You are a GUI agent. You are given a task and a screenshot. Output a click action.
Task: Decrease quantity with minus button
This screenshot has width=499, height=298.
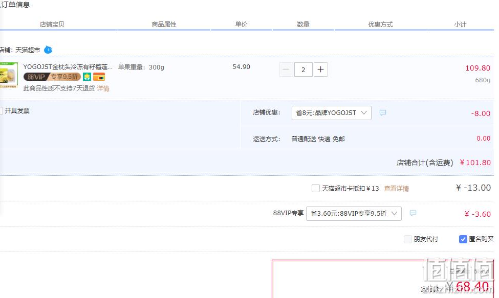[286, 70]
